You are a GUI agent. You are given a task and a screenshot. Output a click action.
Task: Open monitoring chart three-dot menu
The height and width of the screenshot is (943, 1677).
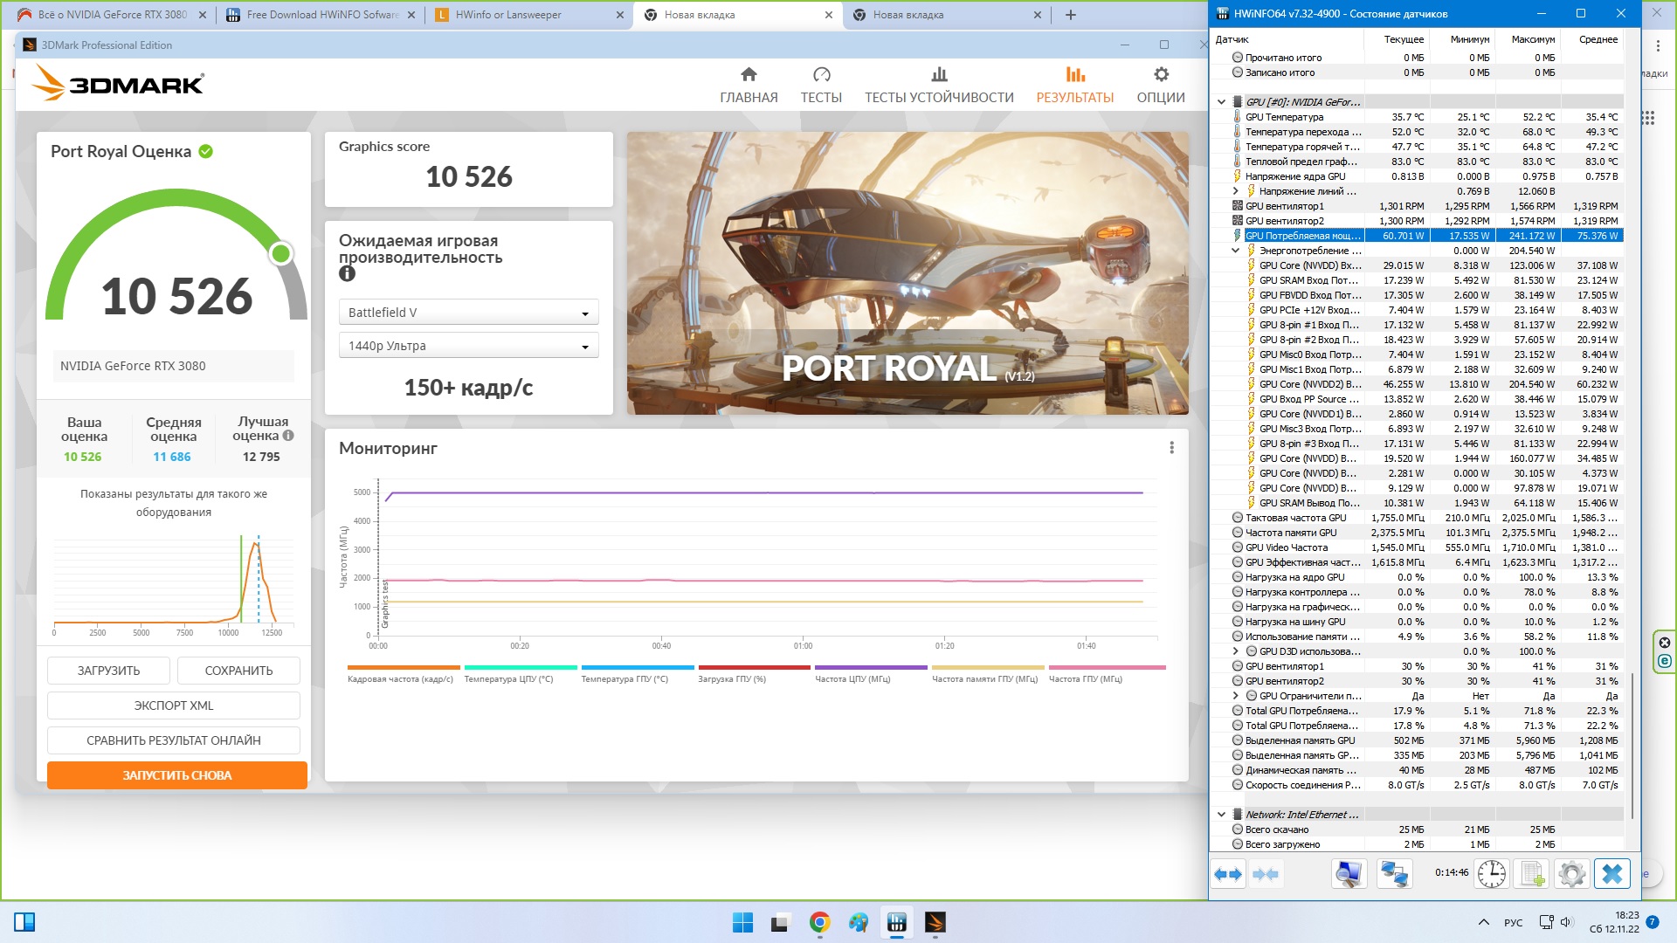coord(1171,448)
